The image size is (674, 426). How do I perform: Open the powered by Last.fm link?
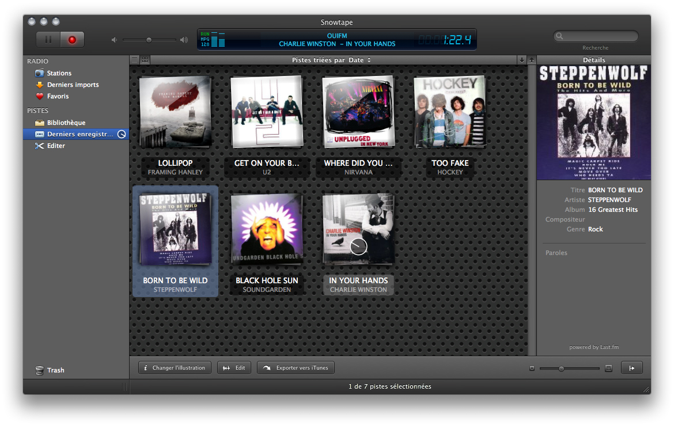pyautogui.click(x=594, y=347)
